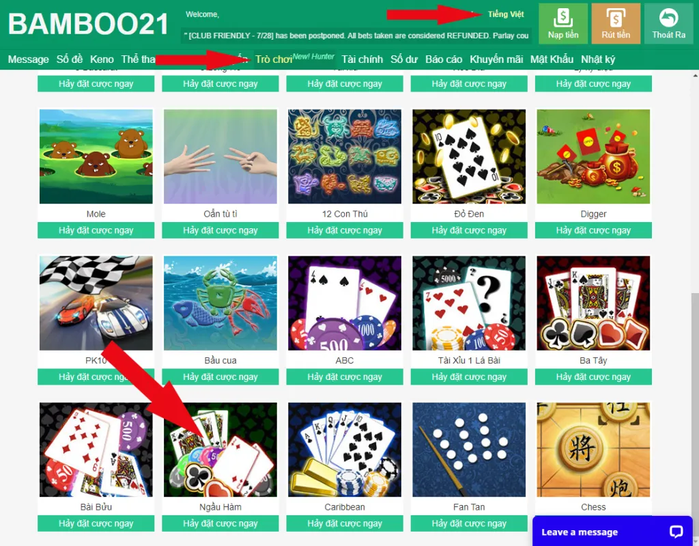Open the chat icon in Leave a message
This screenshot has height=546, width=699.
point(676,531)
